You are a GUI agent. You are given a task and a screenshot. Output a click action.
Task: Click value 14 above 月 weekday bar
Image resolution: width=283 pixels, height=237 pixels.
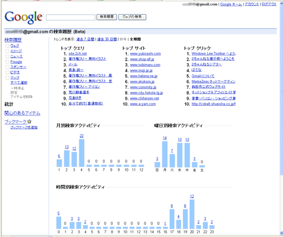pyautogui.click(x=165, y=138)
